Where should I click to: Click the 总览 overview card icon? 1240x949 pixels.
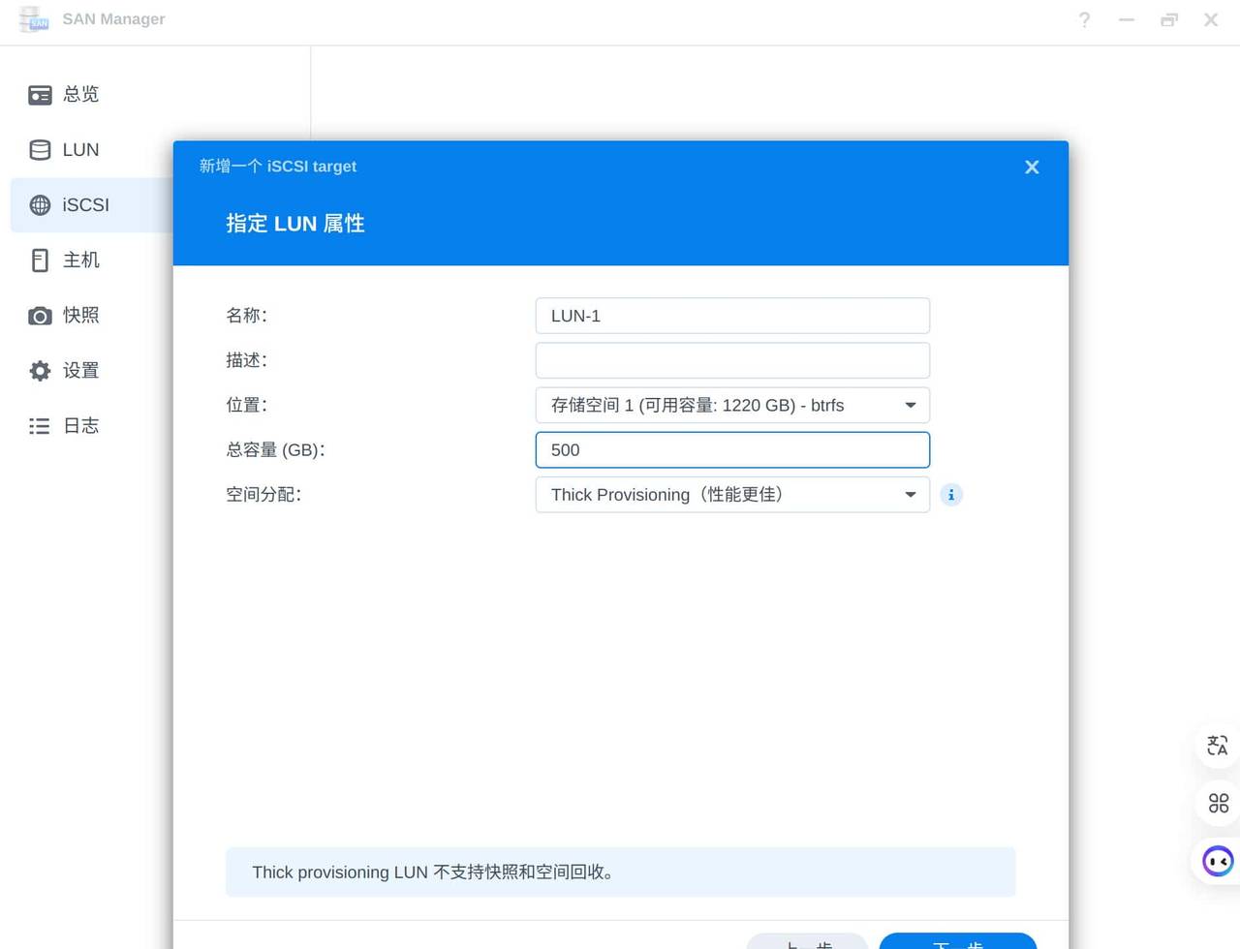pos(39,94)
